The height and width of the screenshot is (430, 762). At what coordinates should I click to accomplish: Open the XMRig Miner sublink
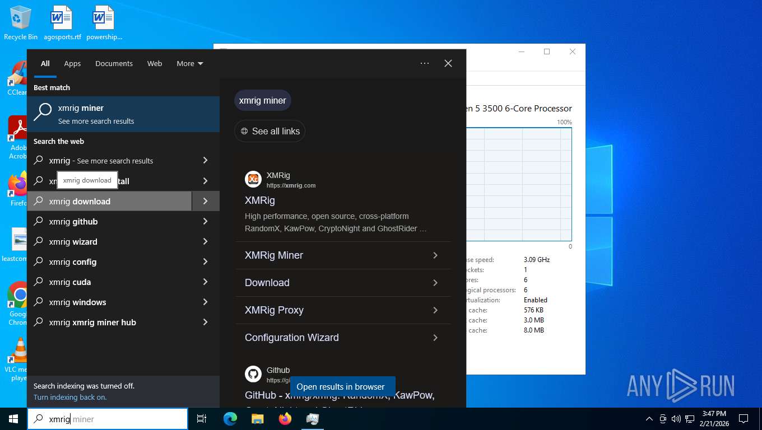343,255
